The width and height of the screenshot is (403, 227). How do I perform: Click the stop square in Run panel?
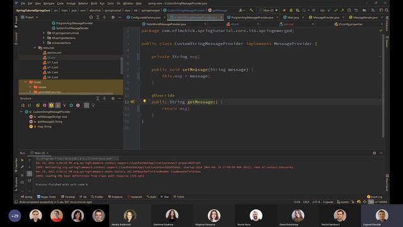23,175
